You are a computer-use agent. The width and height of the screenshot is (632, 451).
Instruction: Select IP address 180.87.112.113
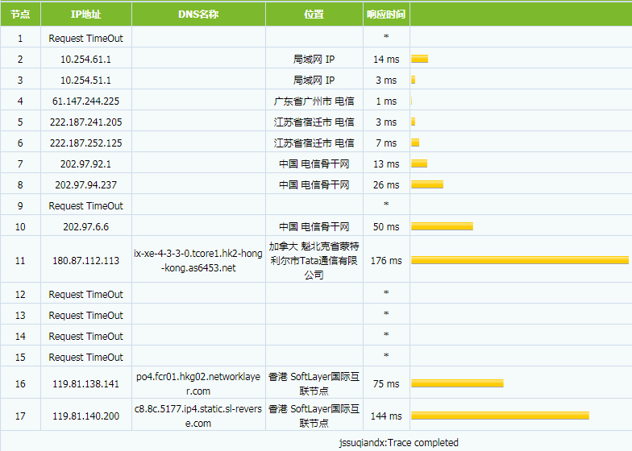(x=85, y=261)
